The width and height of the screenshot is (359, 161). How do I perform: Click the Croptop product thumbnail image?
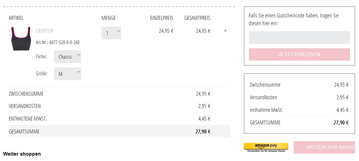pos(21,39)
